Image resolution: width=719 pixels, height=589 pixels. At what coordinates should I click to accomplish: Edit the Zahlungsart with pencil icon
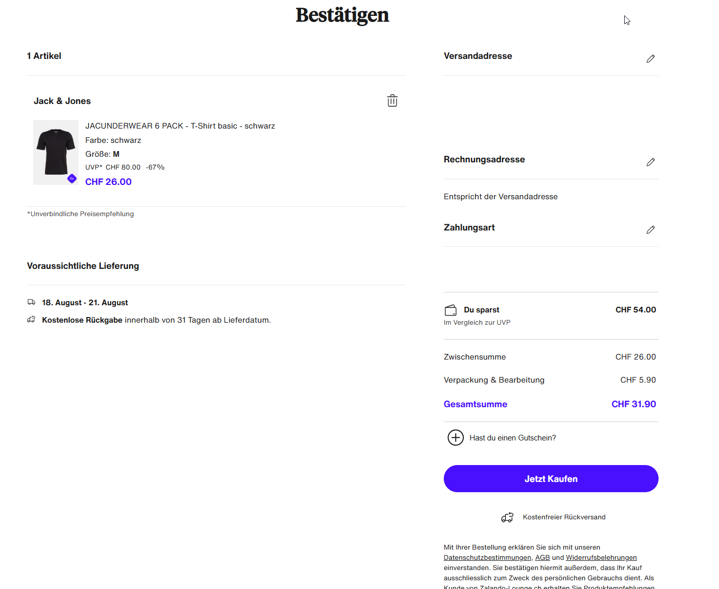point(650,230)
